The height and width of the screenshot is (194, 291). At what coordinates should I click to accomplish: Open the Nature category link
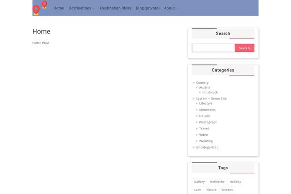click(x=204, y=116)
